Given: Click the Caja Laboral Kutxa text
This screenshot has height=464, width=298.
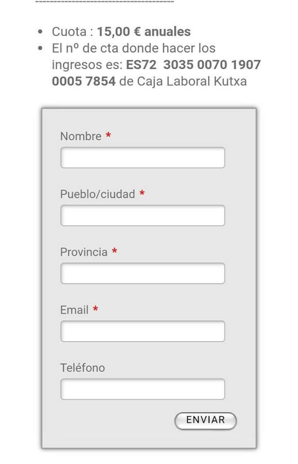Looking at the screenshot, I should (x=192, y=81).
